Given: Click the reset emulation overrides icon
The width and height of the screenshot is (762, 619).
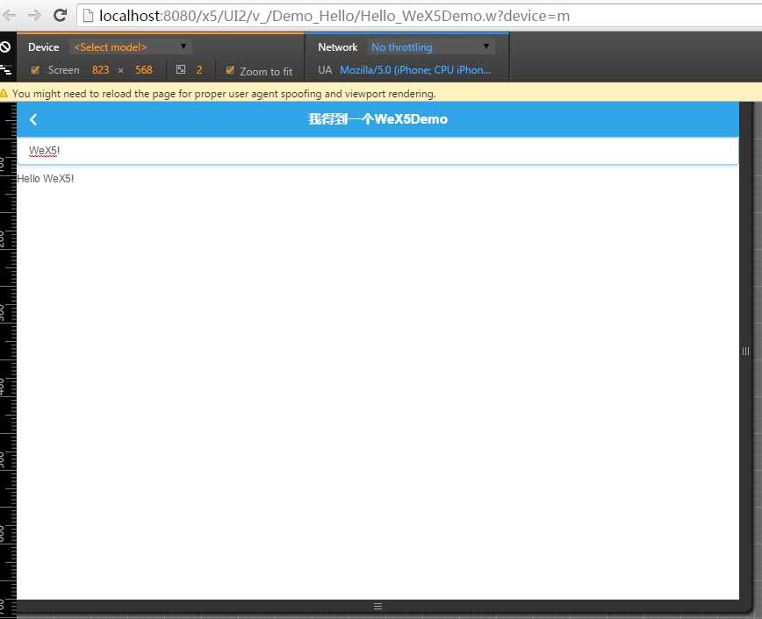Looking at the screenshot, I should pyautogui.click(x=5, y=47).
